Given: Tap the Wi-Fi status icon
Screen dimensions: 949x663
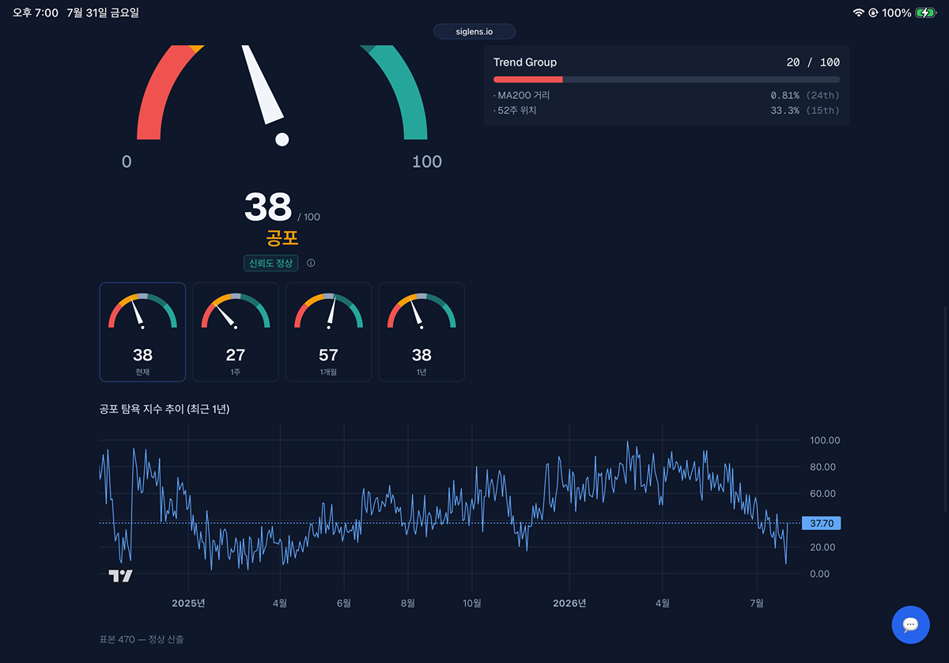Looking at the screenshot, I should pyautogui.click(x=858, y=13).
